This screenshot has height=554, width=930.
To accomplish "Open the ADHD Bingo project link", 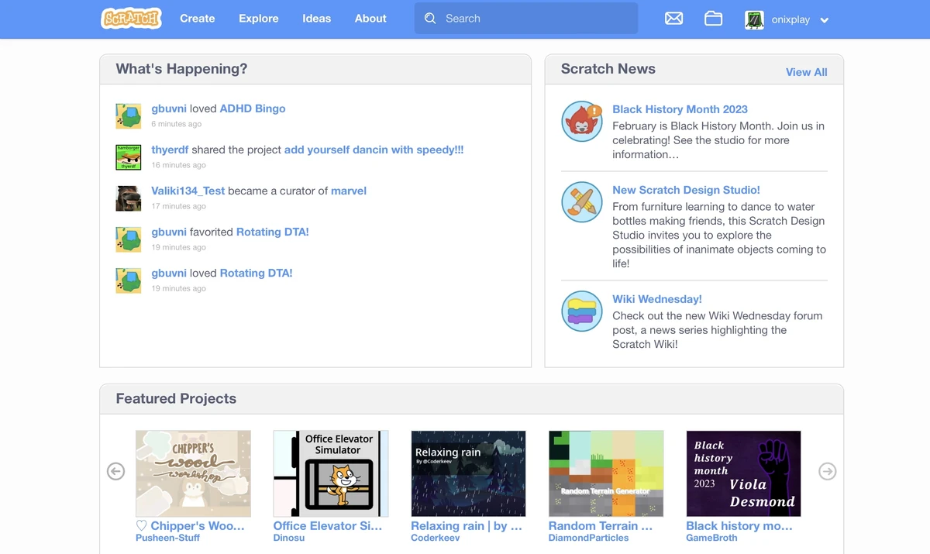I will click(x=253, y=108).
